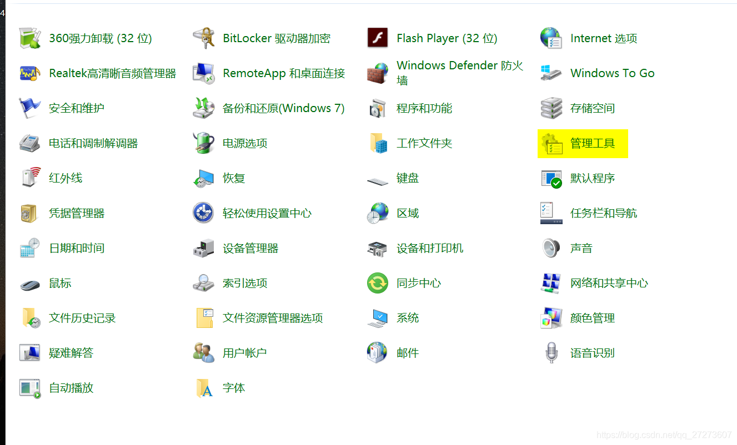The height and width of the screenshot is (445, 737).
Task: Click the 键盘 link text
Action: coord(408,178)
